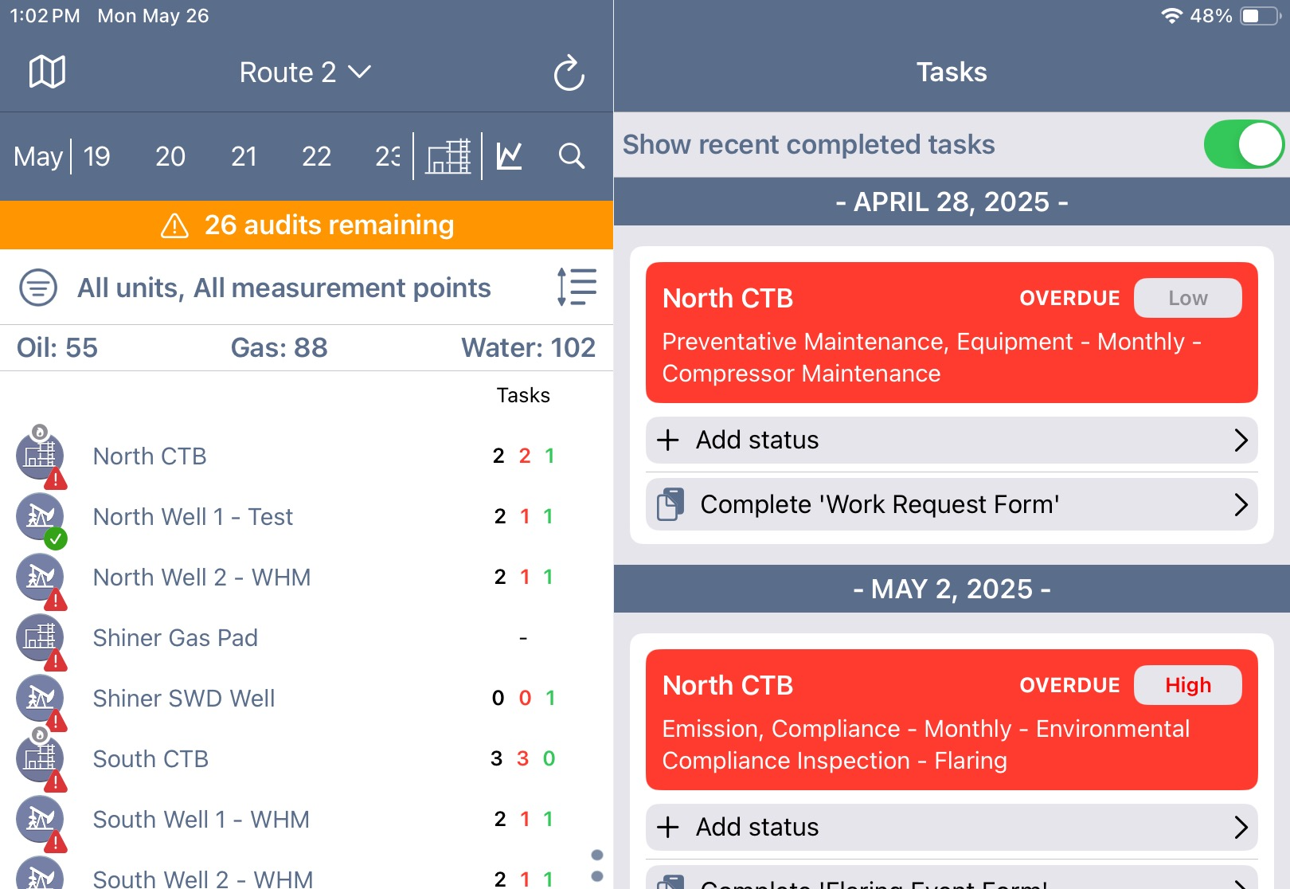Tap the refresh icon in header
Viewport: 1290px width, 889px height.
pyautogui.click(x=569, y=73)
